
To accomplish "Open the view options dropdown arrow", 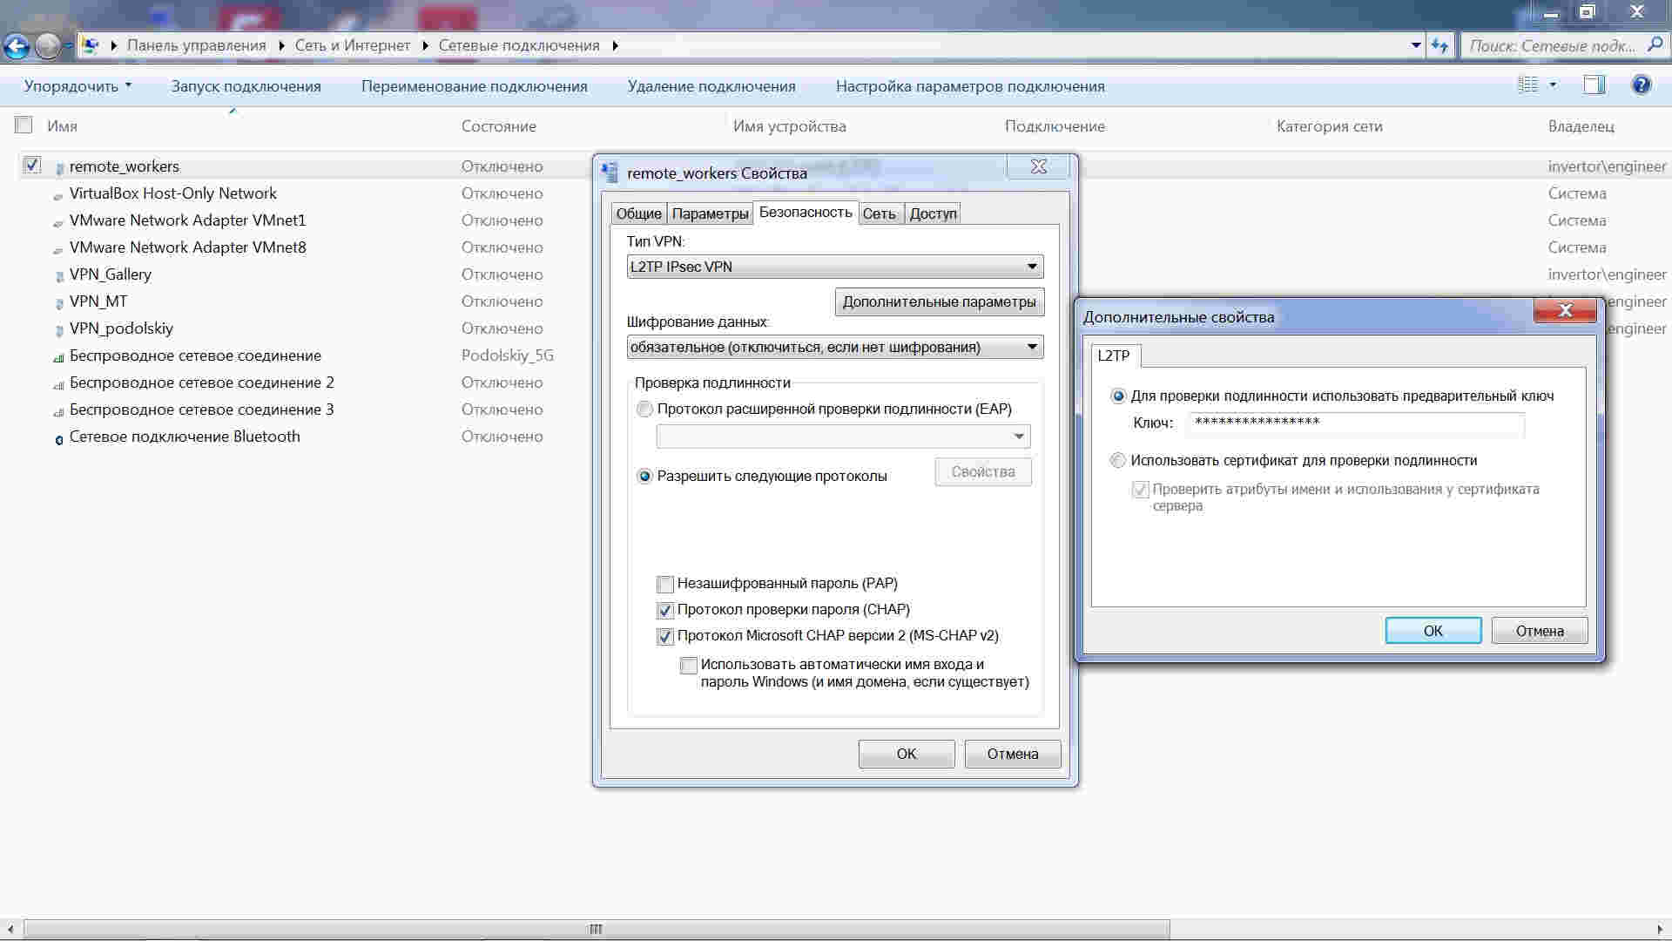I will coord(1554,85).
